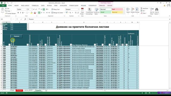The height and width of the screenshot is (96, 171).
Task: Open the FILE tab
Action: [3, 6]
